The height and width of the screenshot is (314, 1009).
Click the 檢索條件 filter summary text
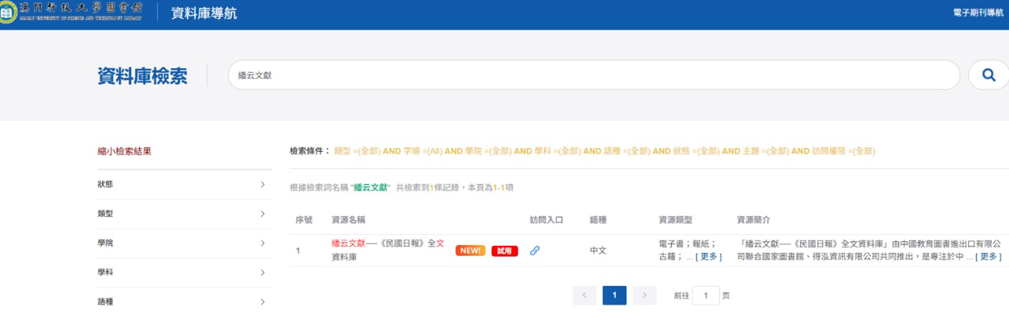click(582, 151)
